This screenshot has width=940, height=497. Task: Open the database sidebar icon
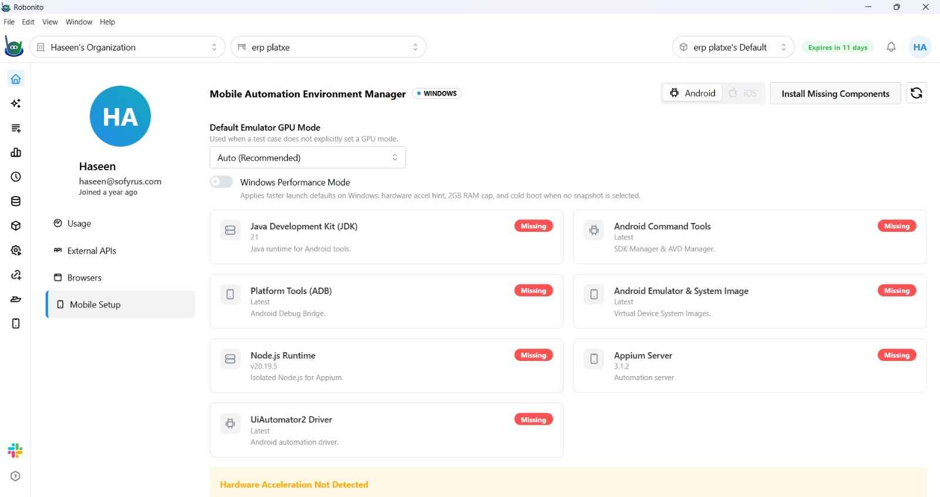coord(16,201)
